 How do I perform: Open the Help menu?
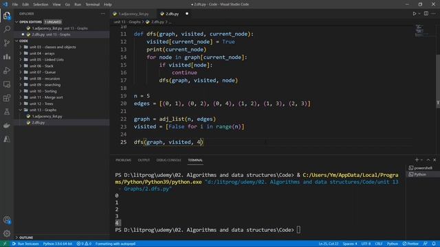coord(108,5)
